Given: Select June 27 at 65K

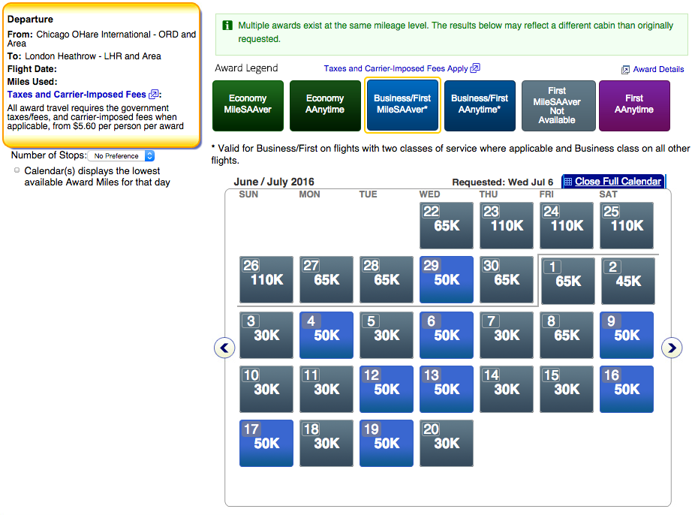Looking at the screenshot, I should tap(326, 279).
